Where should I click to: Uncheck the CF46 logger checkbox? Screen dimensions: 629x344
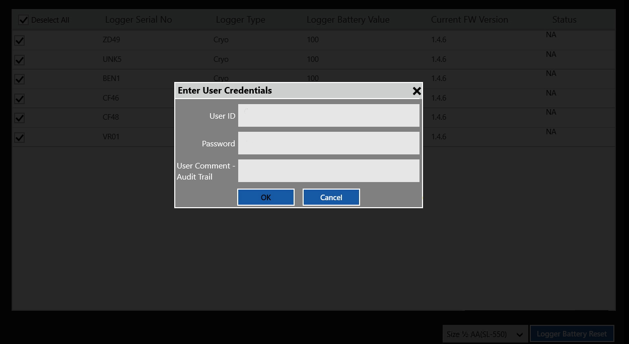20,99
